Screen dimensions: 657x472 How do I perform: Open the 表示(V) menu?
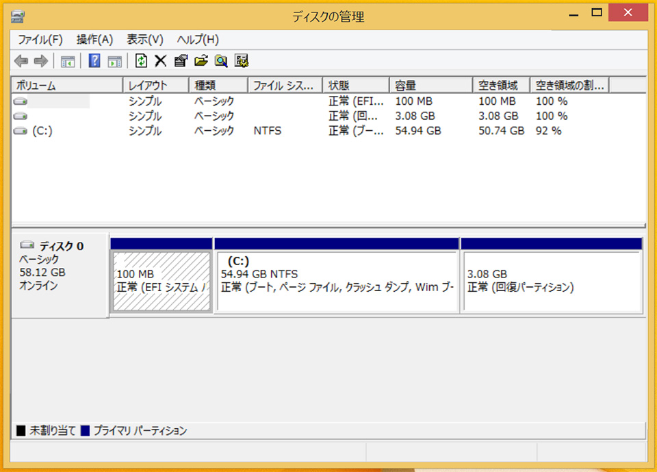coord(145,40)
